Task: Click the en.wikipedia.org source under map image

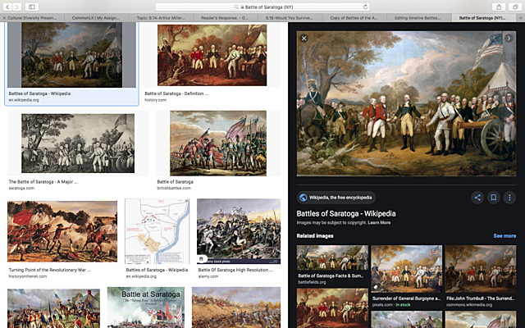Action: pyautogui.click(x=141, y=276)
